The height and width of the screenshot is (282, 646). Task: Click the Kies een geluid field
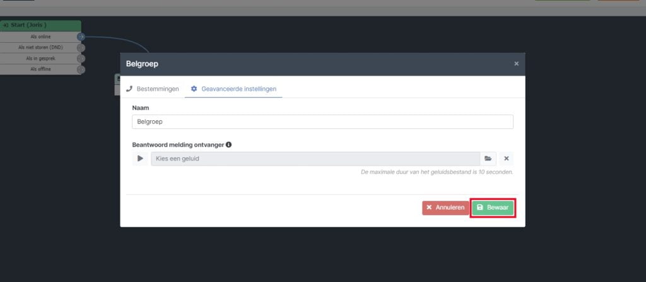315,159
